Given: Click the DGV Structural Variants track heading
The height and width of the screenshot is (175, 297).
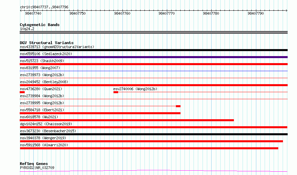Looking at the screenshot, I should pyautogui.click(x=47, y=43).
